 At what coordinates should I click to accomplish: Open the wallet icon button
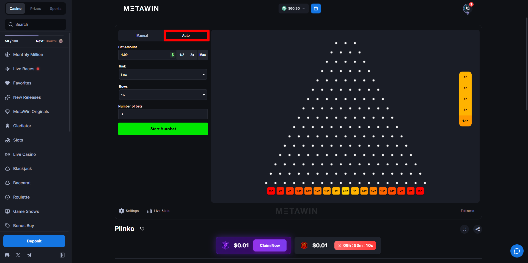click(x=316, y=9)
